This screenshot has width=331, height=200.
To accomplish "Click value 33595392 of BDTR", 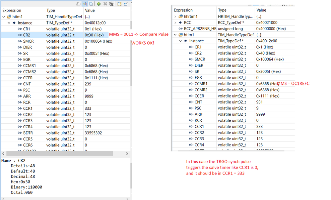I will pos(93,133).
